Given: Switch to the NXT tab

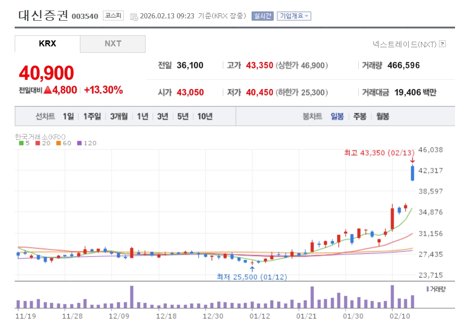Looking at the screenshot, I should [112, 44].
